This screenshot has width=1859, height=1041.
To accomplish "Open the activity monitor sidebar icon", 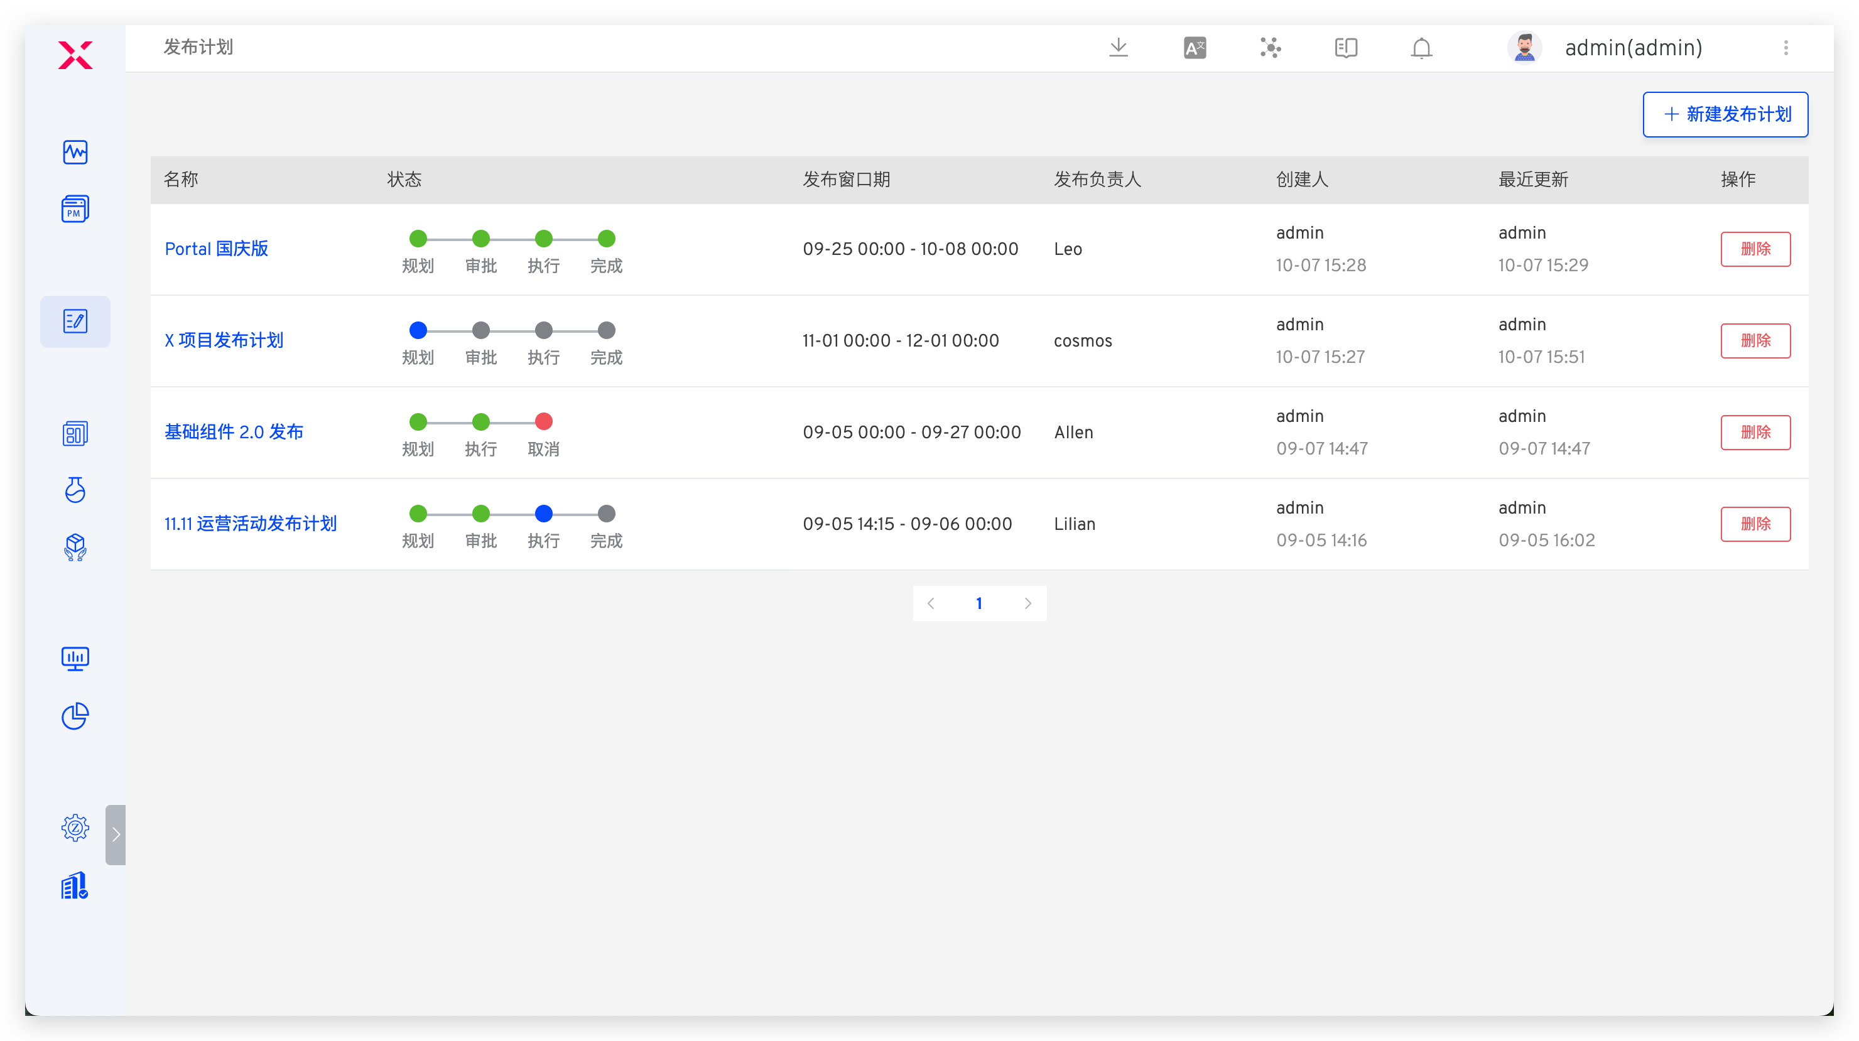I will (75, 152).
